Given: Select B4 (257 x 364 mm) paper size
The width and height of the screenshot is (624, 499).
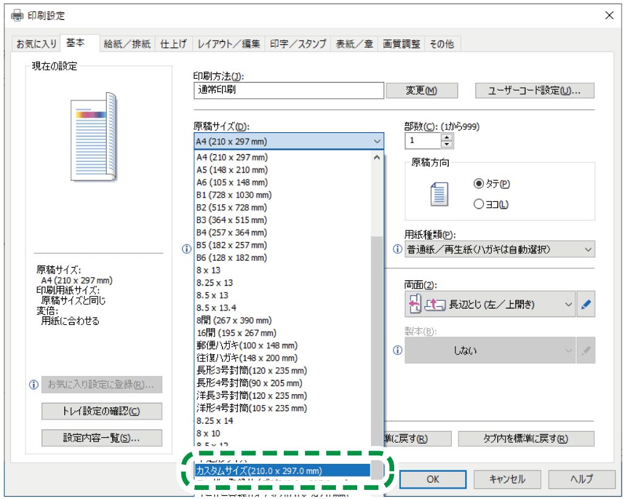Looking at the screenshot, I should click(x=232, y=232).
